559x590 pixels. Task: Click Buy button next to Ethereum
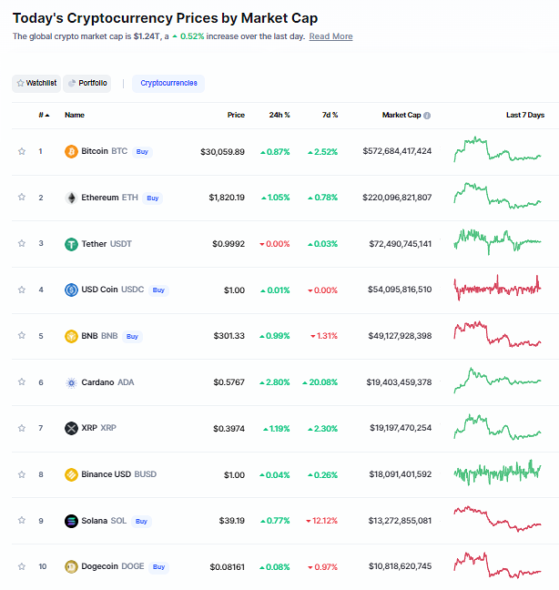pyautogui.click(x=152, y=198)
